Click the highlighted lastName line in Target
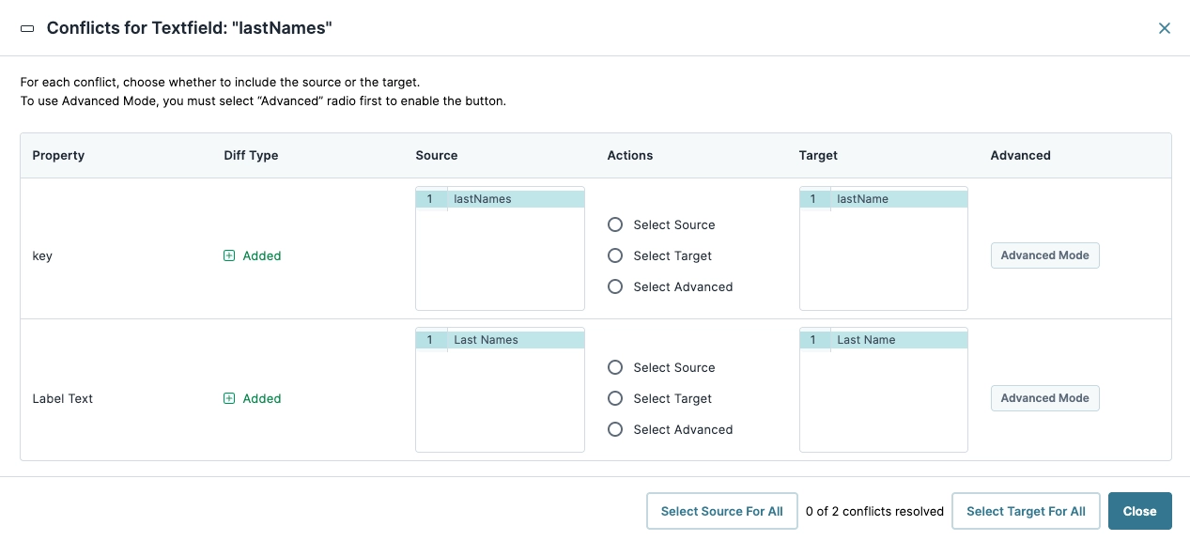The height and width of the screenshot is (541, 1190). click(x=863, y=198)
